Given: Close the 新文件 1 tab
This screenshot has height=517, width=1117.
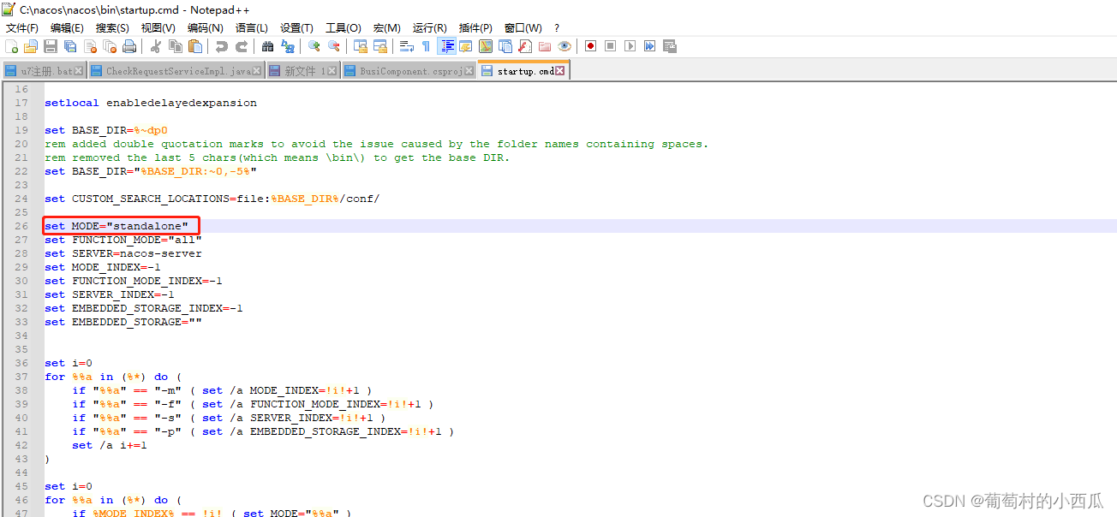Looking at the screenshot, I should (333, 71).
